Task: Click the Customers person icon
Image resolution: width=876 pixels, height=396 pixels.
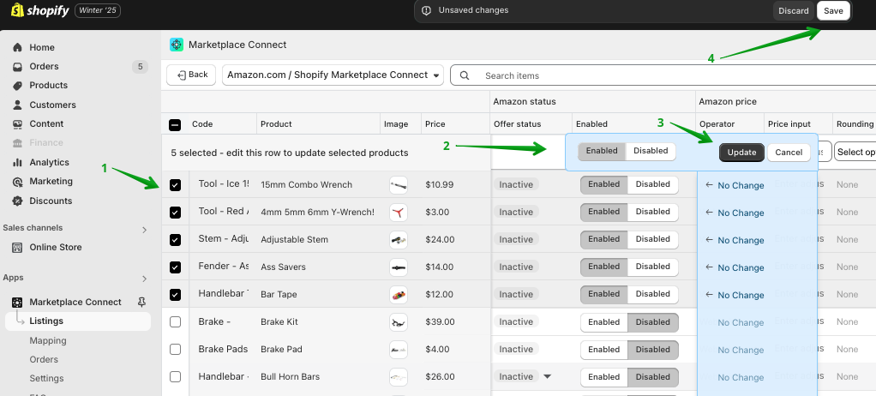Action: pos(17,105)
